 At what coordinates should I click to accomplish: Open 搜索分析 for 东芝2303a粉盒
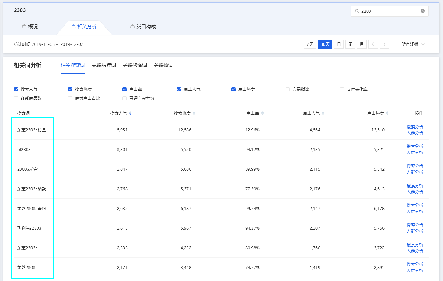pyautogui.click(x=415, y=127)
